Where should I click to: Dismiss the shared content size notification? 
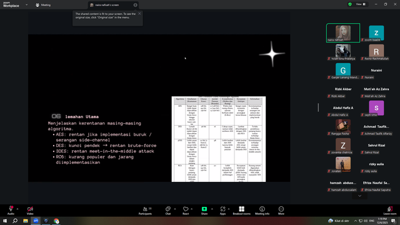[x=139, y=14]
